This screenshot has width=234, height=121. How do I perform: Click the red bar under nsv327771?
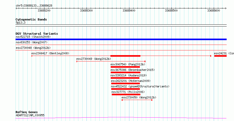[126, 94]
